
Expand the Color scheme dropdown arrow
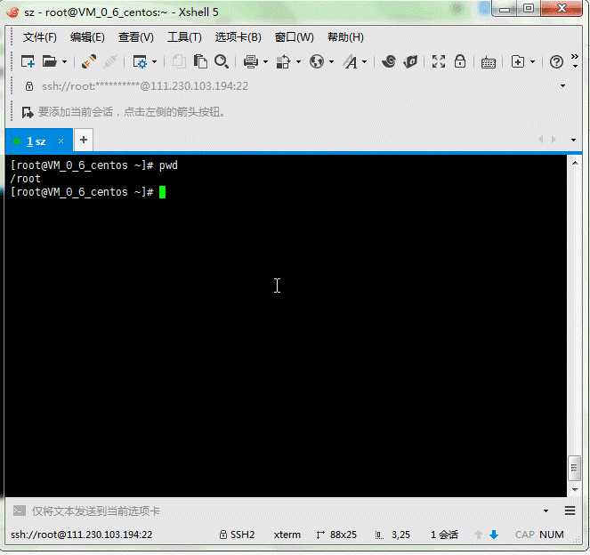click(x=298, y=61)
